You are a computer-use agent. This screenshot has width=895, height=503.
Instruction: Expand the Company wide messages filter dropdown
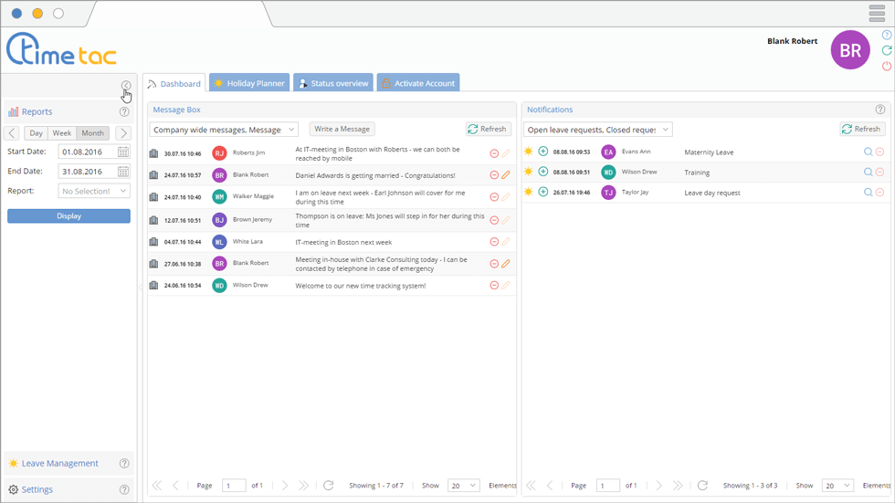pos(223,130)
